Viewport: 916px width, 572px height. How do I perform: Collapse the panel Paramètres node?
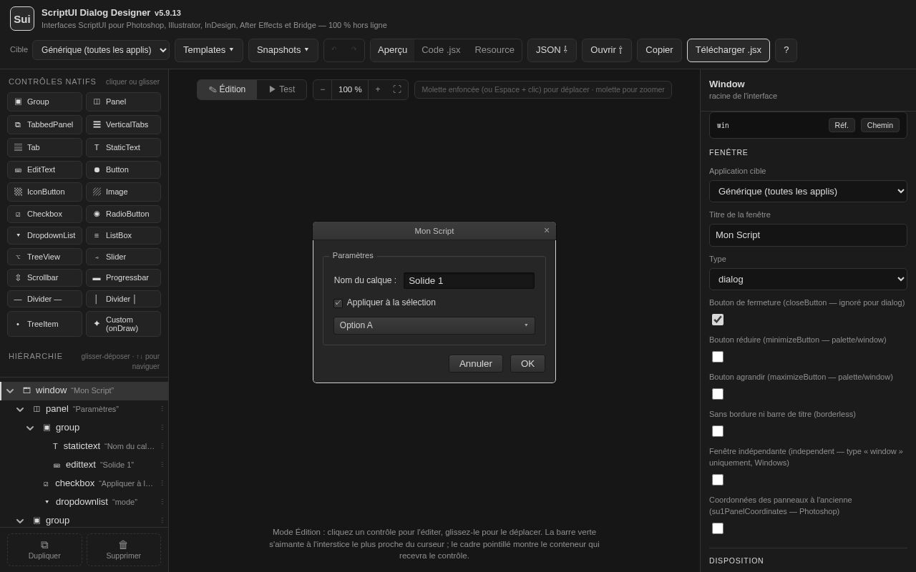pos(20,409)
